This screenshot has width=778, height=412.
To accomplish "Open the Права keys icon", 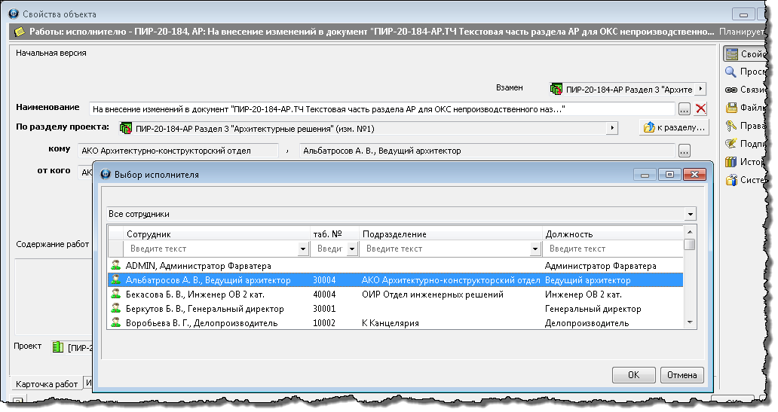I will (x=731, y=126).
